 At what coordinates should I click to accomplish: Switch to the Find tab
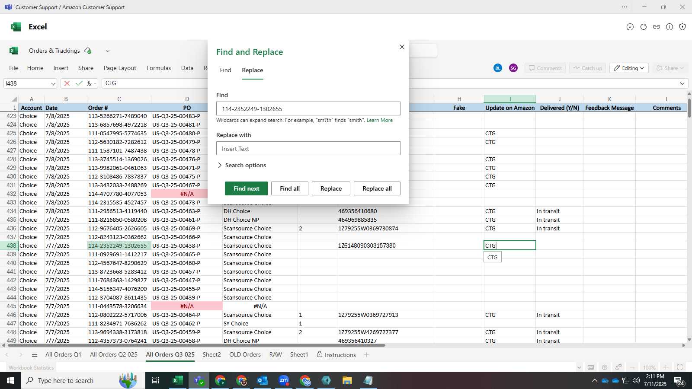225,70
